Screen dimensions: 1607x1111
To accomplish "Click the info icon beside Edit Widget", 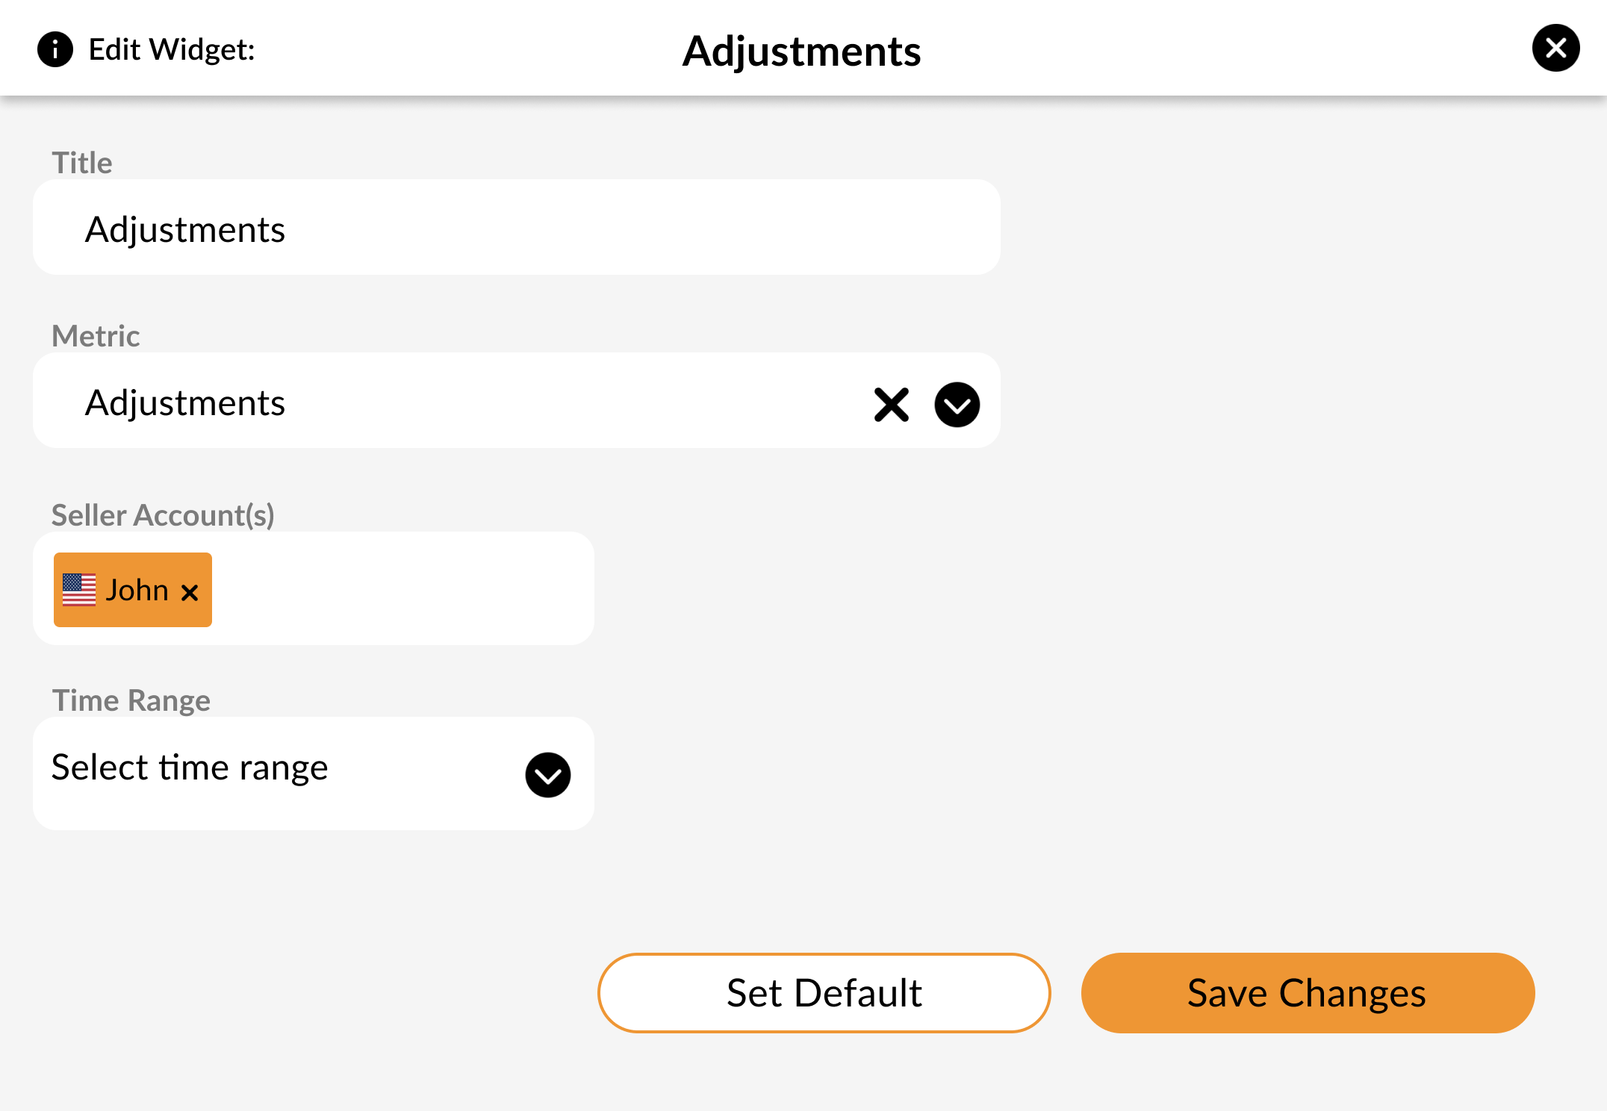I will click(55, 50).
